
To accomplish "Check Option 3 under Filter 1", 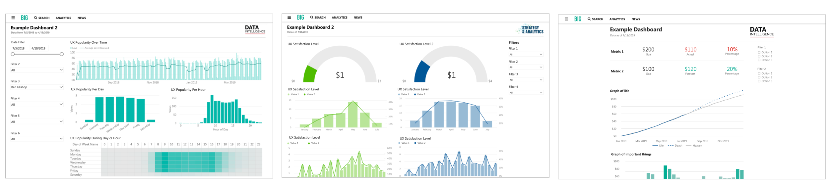I will pyautogui.click(x=759, y=60).
